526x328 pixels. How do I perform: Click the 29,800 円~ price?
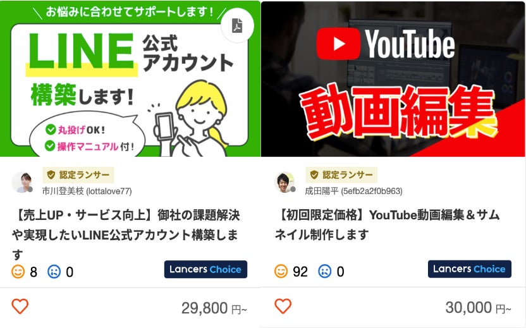[x=214, y=308]
